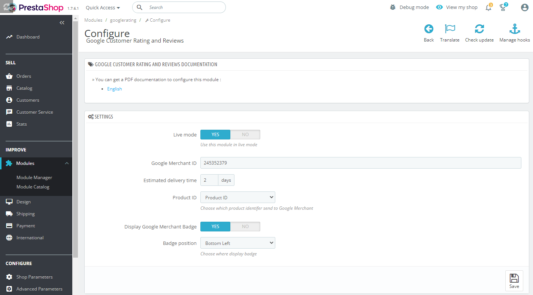The width and height of the screenshot is (533, 295).
Task: Open Shipping in the sidebar
Action: [25, 213]
